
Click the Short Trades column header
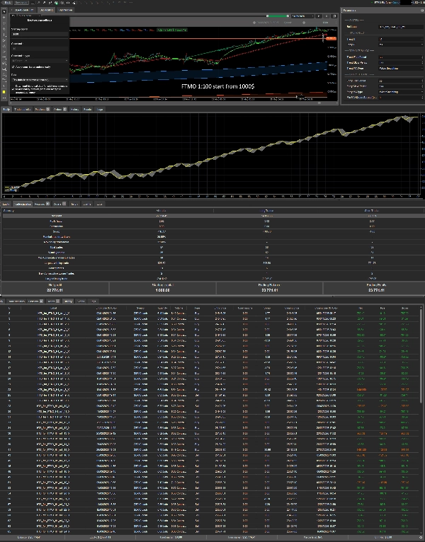click(x=371, y=211)
